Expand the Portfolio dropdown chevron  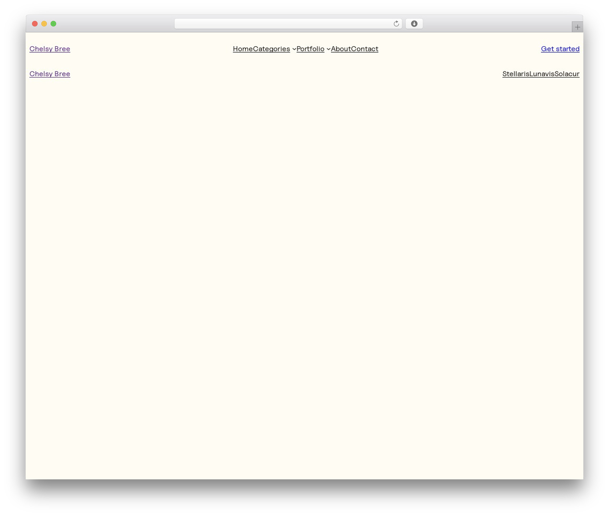coord(328,49)
